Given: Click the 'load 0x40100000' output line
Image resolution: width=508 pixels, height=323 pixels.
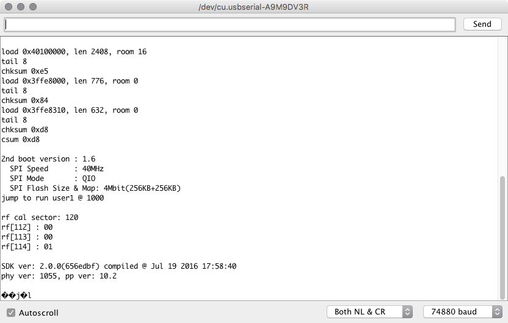Looking at the screenshot, I should click(73, 52).
